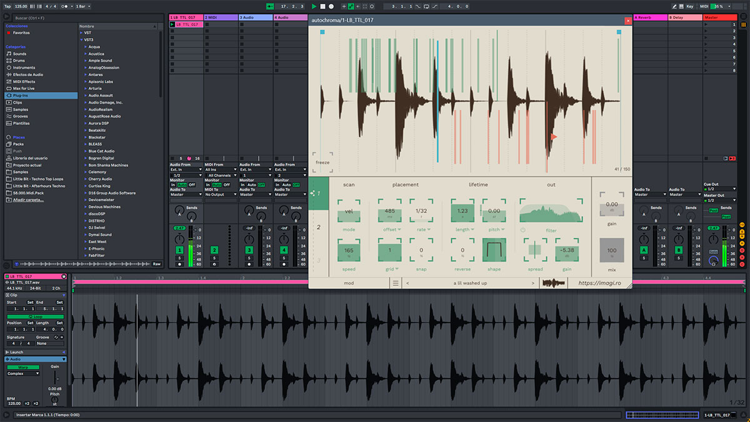Start playback with the transport Play button
750x422 pixels.
(x=314, y=6)
